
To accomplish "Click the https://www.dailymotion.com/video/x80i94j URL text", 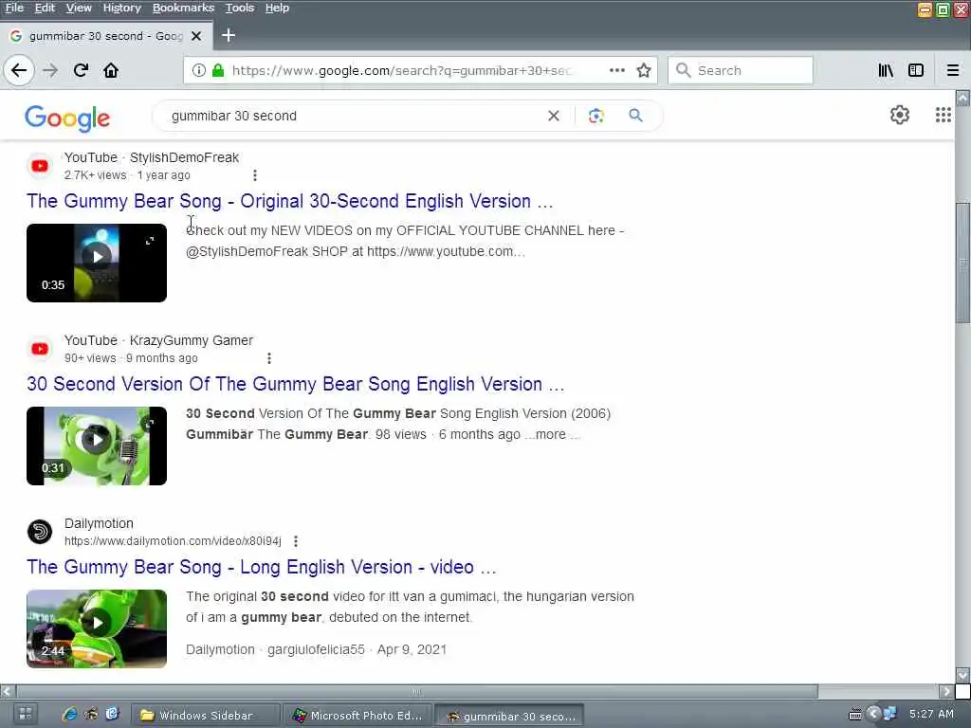I will 173,541.
